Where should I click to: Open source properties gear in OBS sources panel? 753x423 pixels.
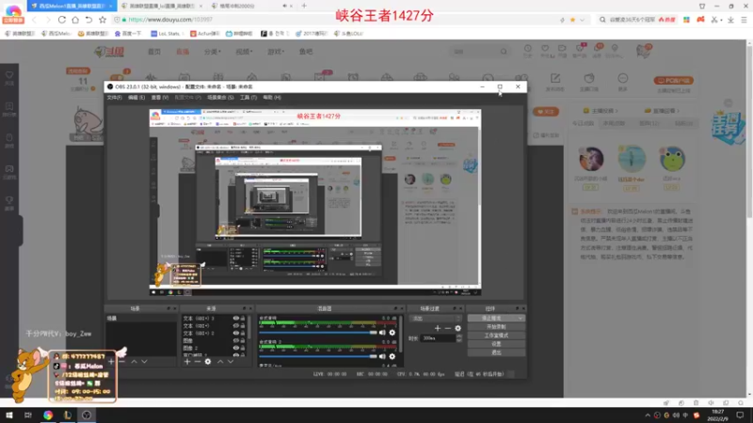pos(208,362)
